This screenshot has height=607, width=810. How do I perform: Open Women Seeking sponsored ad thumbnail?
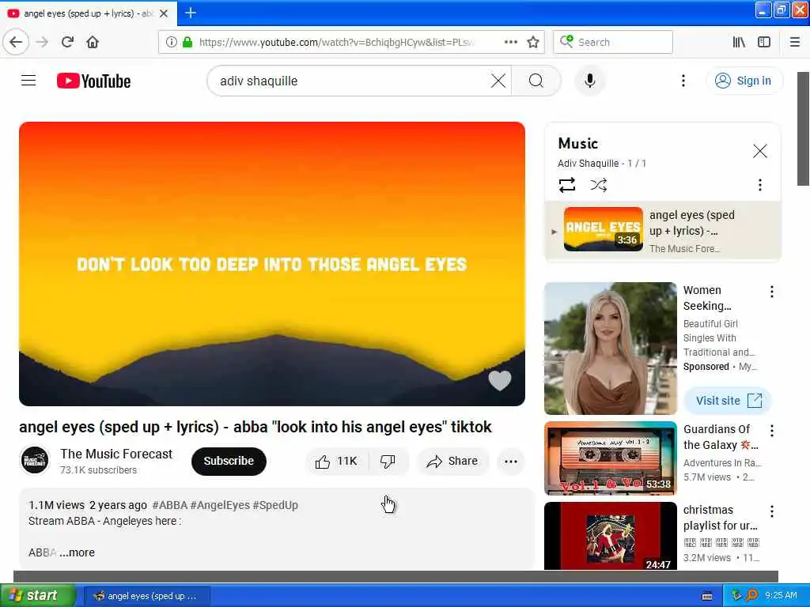611,349
